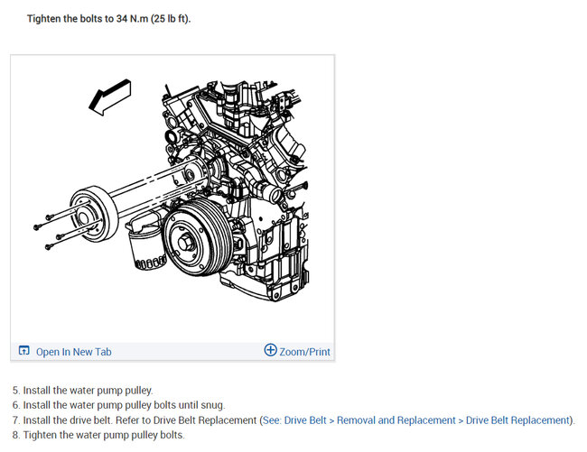587x452 pixels.
Task: Click step 6 "Install the water pump pulley bolts until snug."
Action: (118, 405)
